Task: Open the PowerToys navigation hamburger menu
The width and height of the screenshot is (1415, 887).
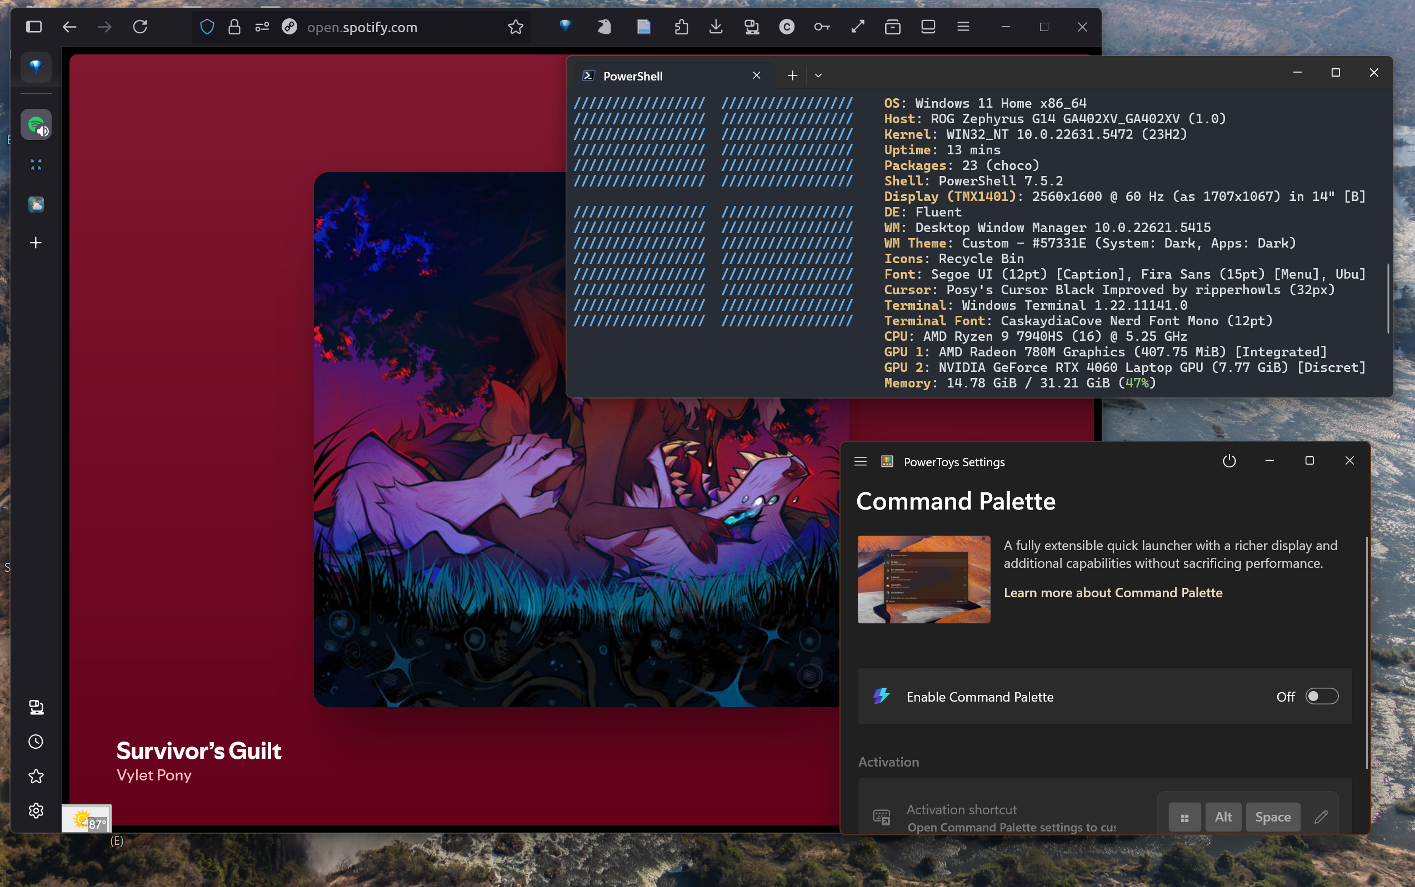Action: pos(860,462)
